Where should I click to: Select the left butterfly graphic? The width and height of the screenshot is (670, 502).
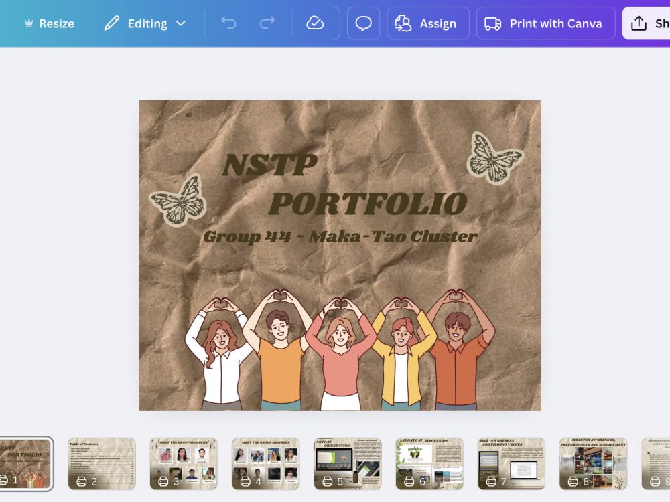(180, 201)
